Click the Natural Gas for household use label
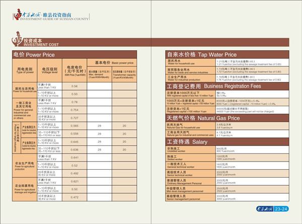The height and width of the screenshot is (224, 302). click(x=190, y=126)
